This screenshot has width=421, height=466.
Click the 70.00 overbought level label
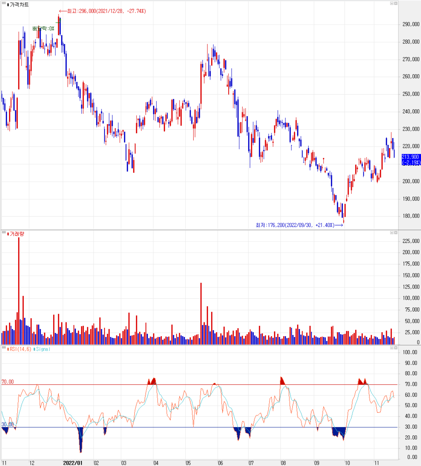pos(7,382)
